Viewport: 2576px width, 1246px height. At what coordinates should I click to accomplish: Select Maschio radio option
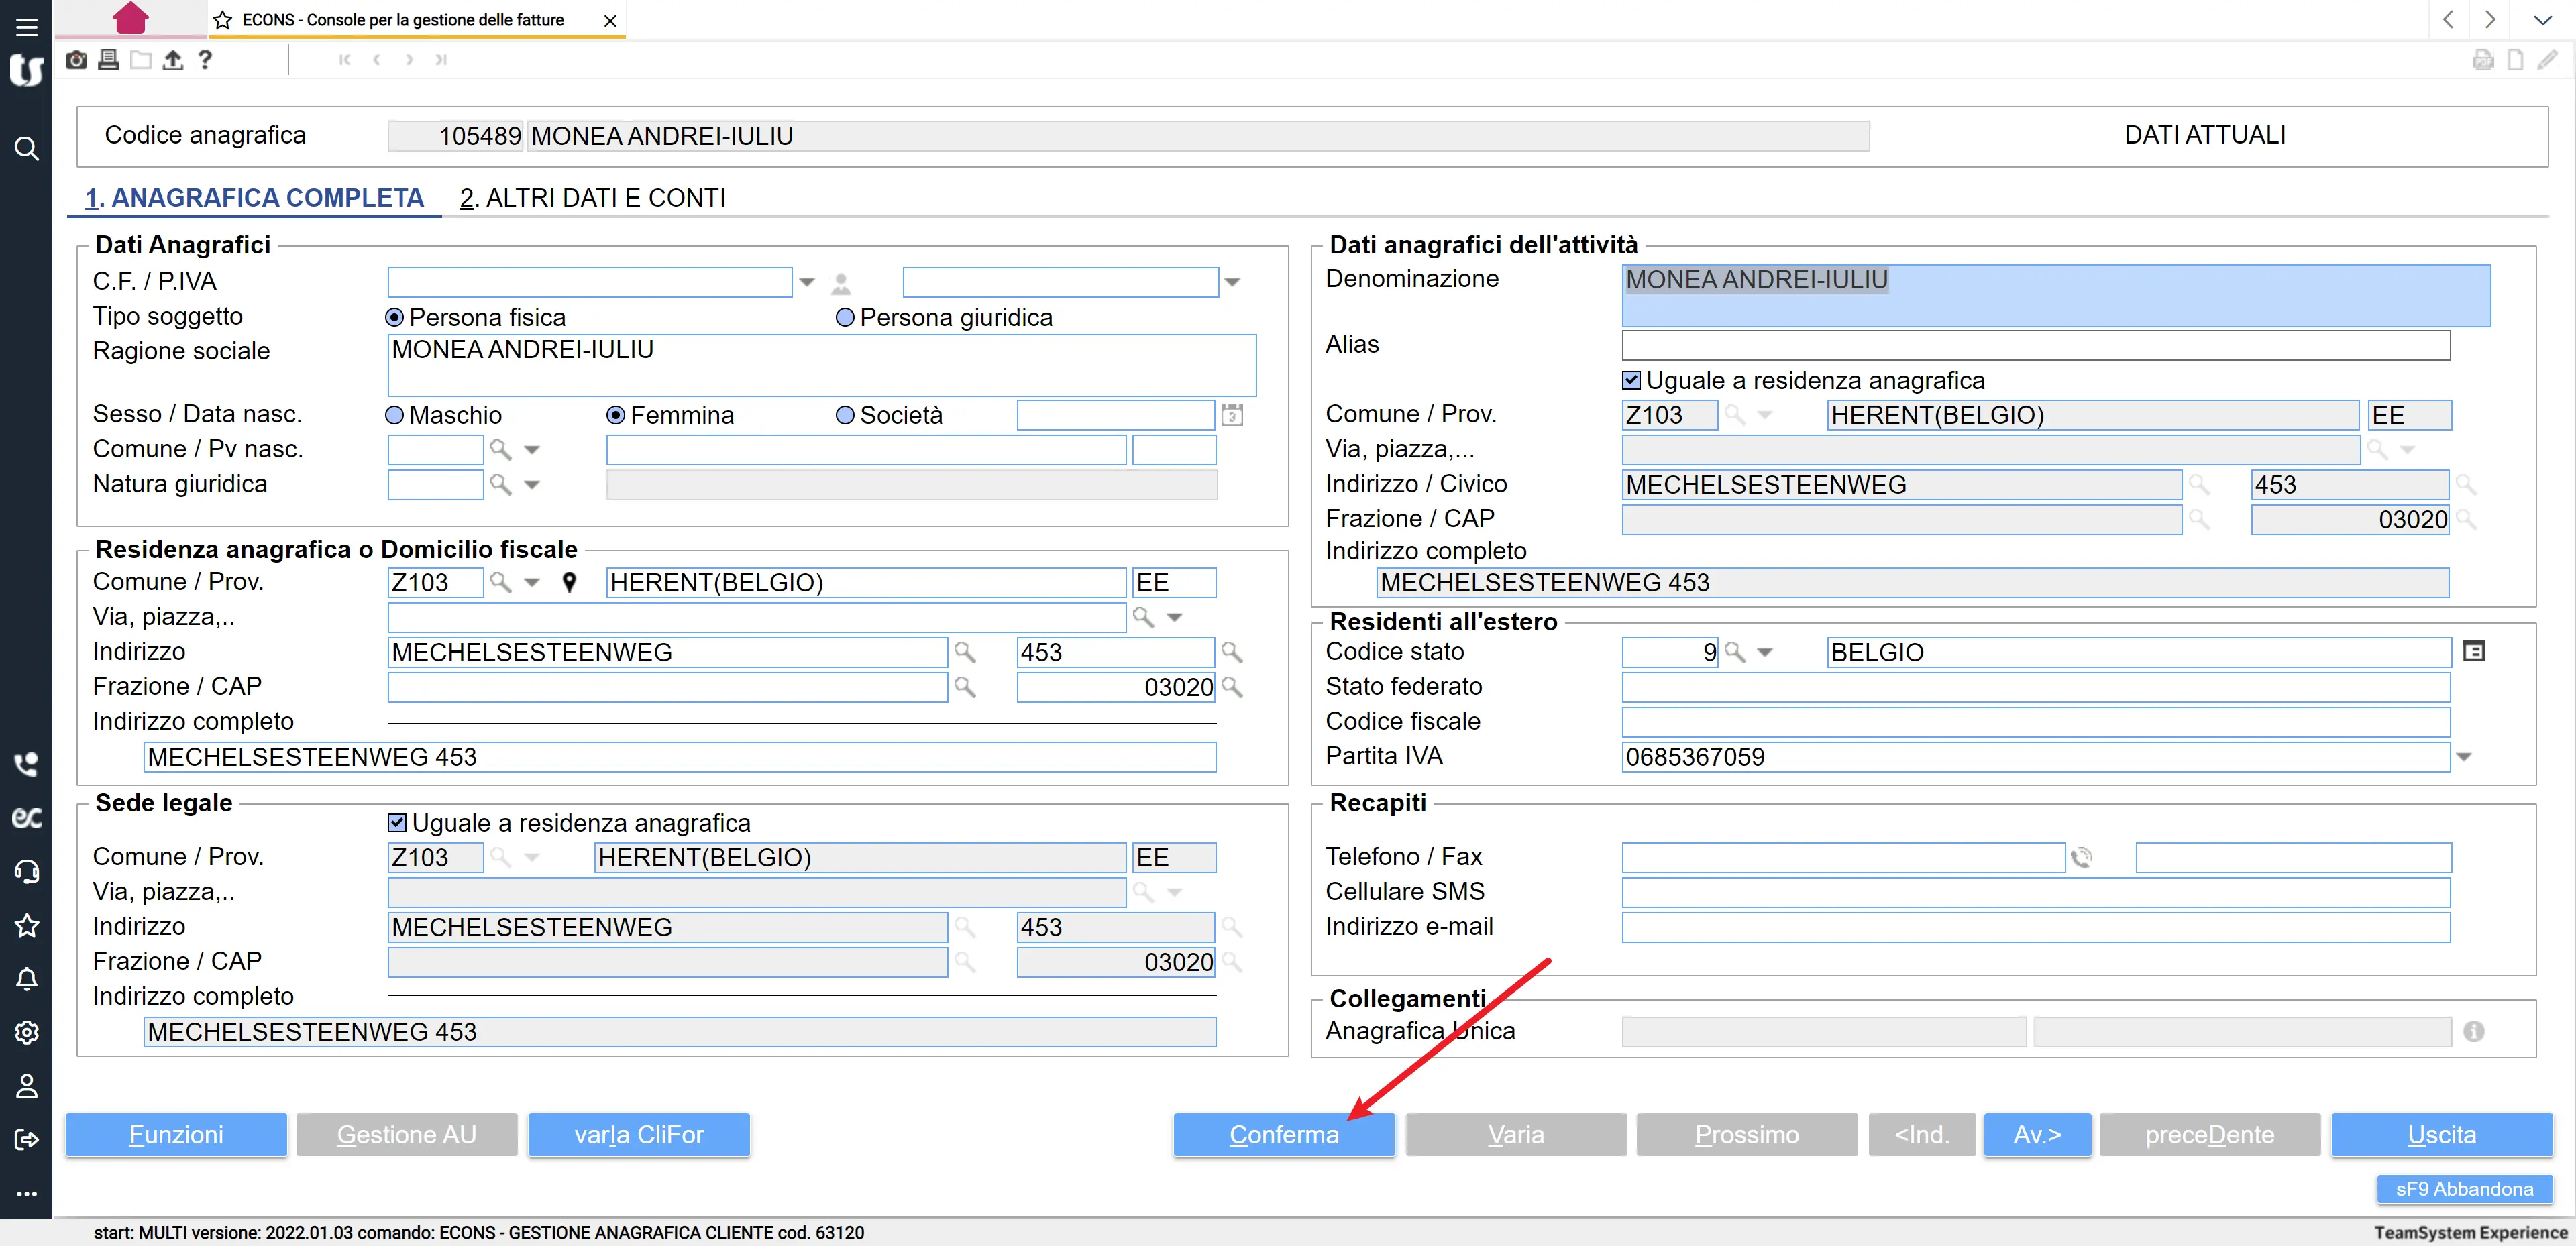coord(395,416)
